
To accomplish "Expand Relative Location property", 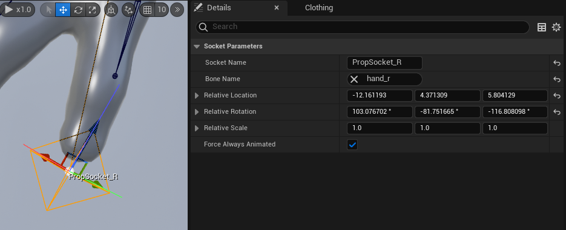I will [197, 96].
